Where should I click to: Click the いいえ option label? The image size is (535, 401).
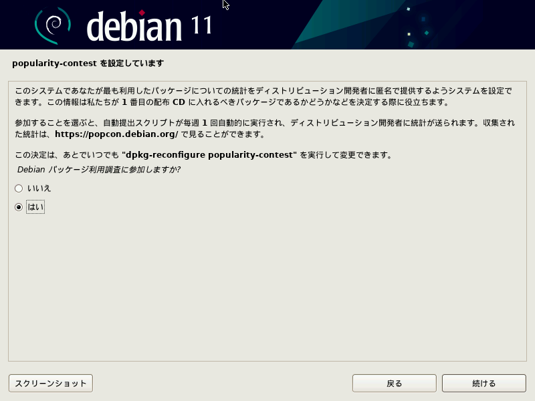(39, 188)
